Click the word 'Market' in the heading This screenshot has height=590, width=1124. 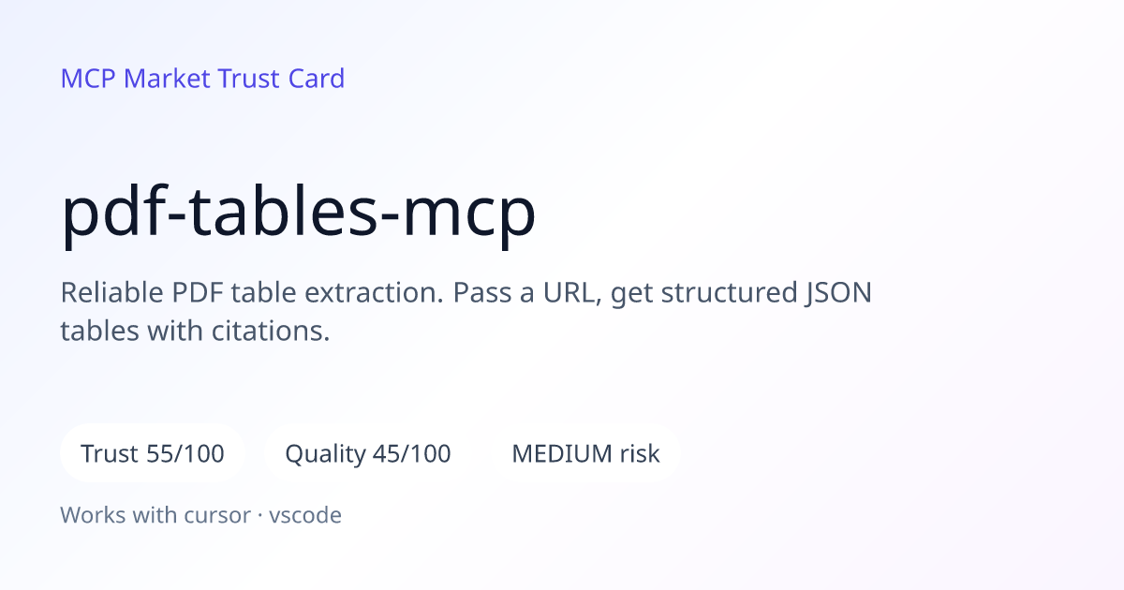point(168,79)
